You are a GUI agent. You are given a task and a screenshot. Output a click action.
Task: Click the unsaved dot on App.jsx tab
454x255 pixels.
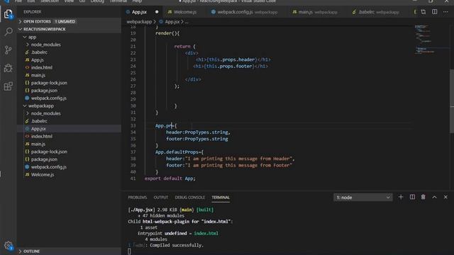(x=157, y=12)
